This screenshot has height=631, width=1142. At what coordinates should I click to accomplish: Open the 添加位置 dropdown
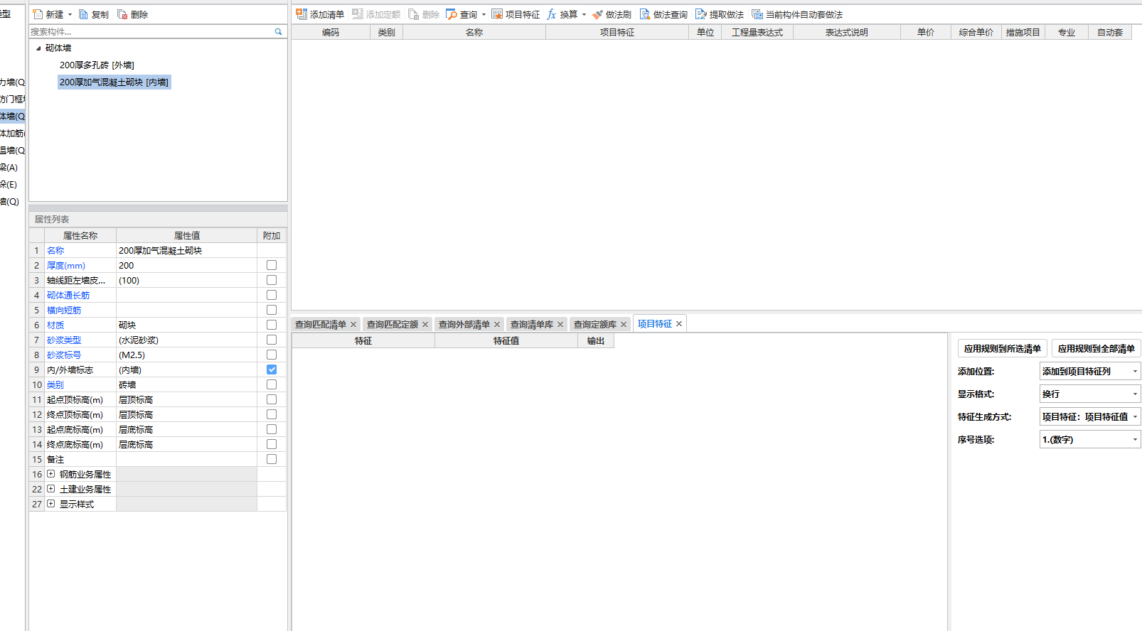click(1135, 372)
